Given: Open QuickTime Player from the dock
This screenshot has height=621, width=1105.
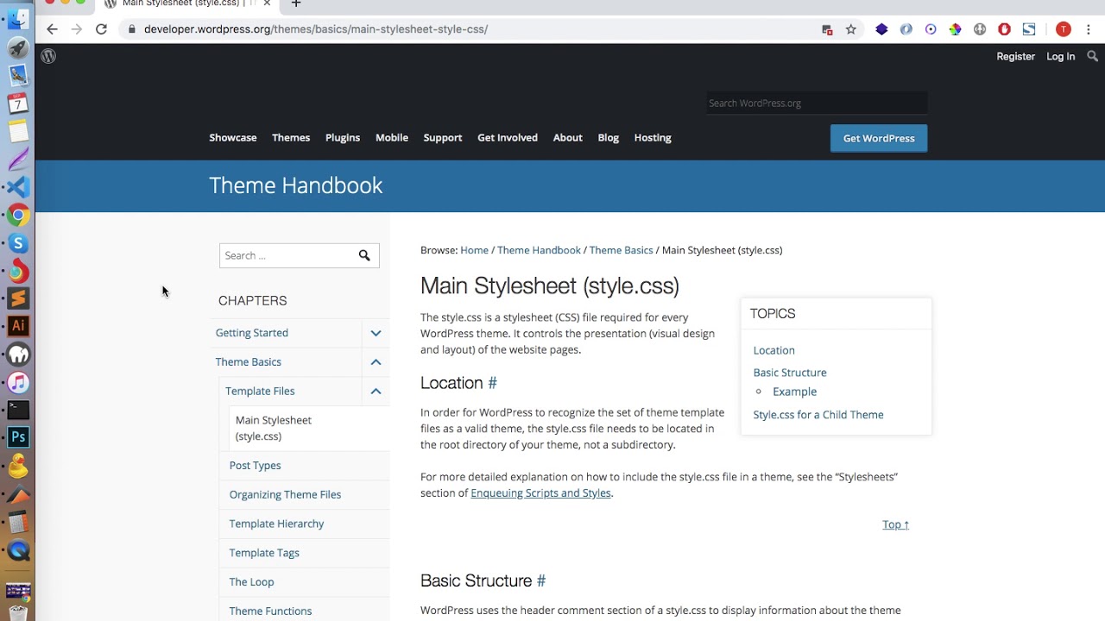Looking at the screenshot, I should tap(18, 551).
